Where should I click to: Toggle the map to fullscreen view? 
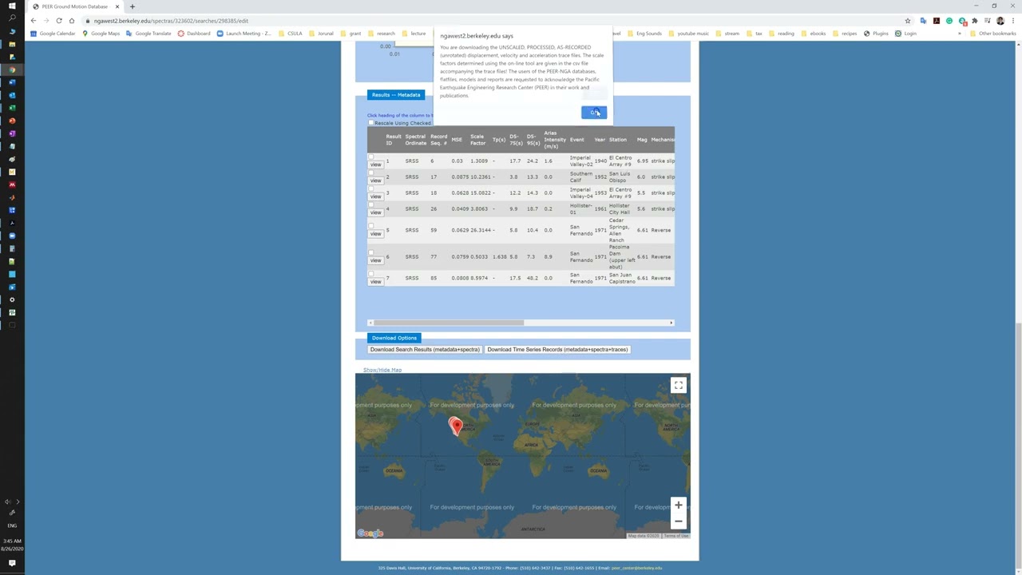pyautogui.click(x=679, y=385)
